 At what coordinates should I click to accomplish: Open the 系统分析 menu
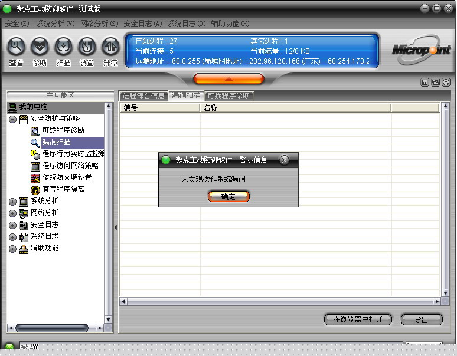pos(56,24)
